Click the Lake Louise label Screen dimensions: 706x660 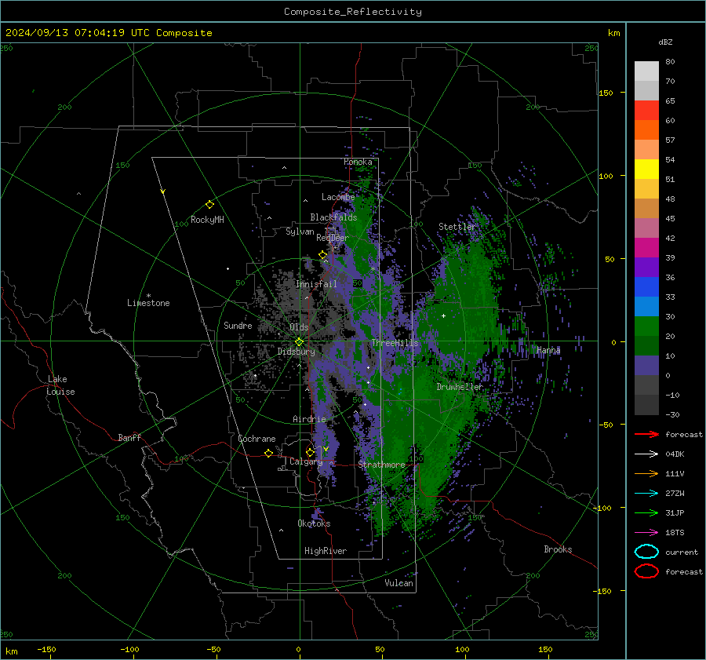60,385
